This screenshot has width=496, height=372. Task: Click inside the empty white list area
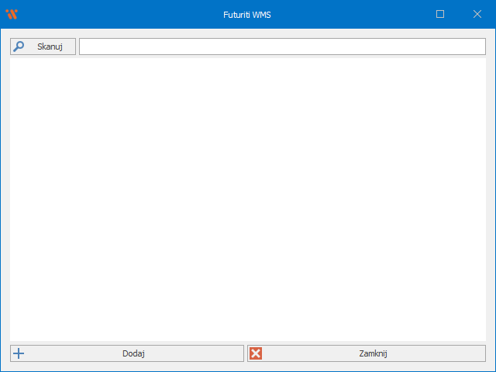click(x=248, y=200)
